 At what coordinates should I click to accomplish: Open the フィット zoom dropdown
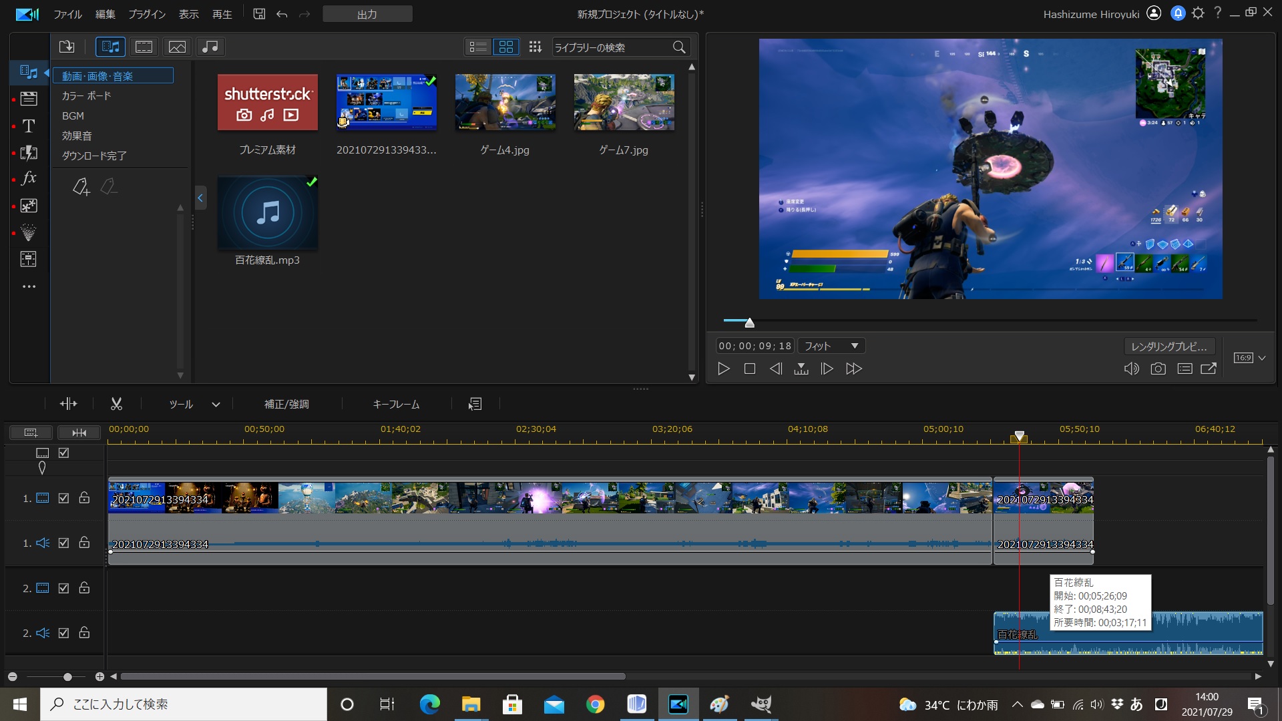(x=831, y=346)
